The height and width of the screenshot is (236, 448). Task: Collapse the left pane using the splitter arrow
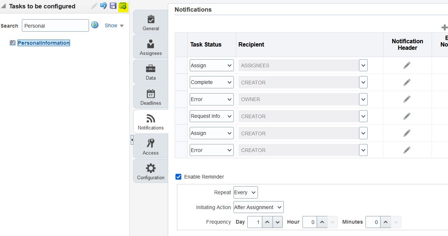(x=132, y=140)
